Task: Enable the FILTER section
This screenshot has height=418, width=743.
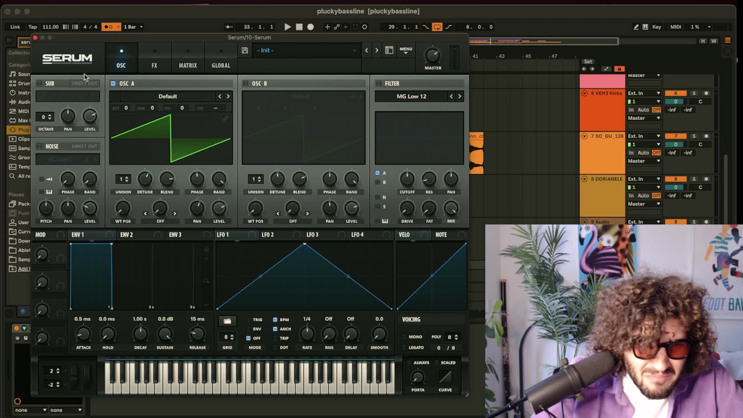Action: click(378, 83)
